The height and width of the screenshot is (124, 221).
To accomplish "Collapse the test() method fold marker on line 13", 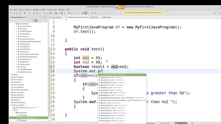I will tap(55, 49).
